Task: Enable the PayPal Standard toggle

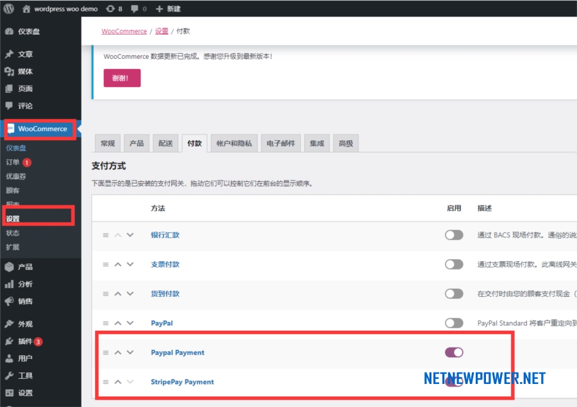Action: click(x=454, y=323)
